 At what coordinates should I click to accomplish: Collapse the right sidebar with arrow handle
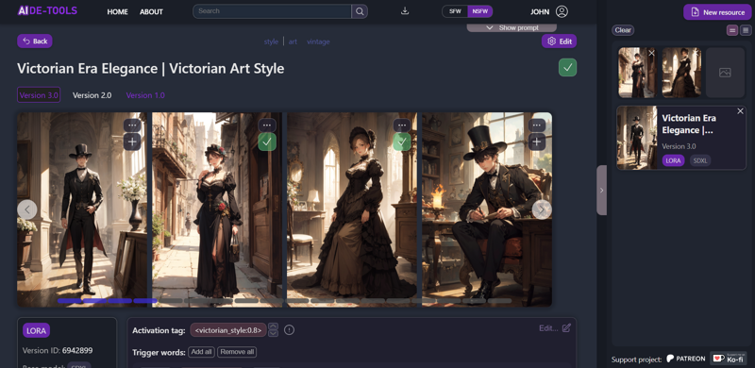[601, 191]
